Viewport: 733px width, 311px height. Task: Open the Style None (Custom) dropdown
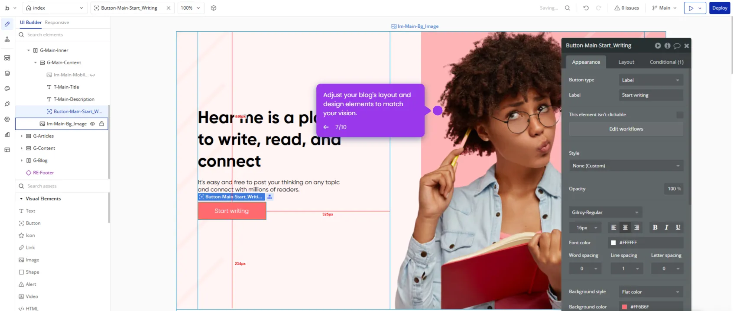[x=626, y=166]
